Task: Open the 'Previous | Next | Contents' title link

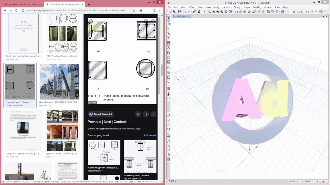Action: point(108,122)
